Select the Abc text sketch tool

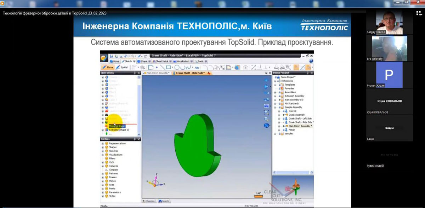pos(197,67)
